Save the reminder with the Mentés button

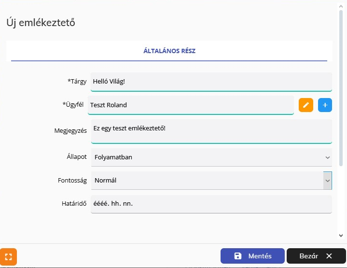tap(252, 256)
